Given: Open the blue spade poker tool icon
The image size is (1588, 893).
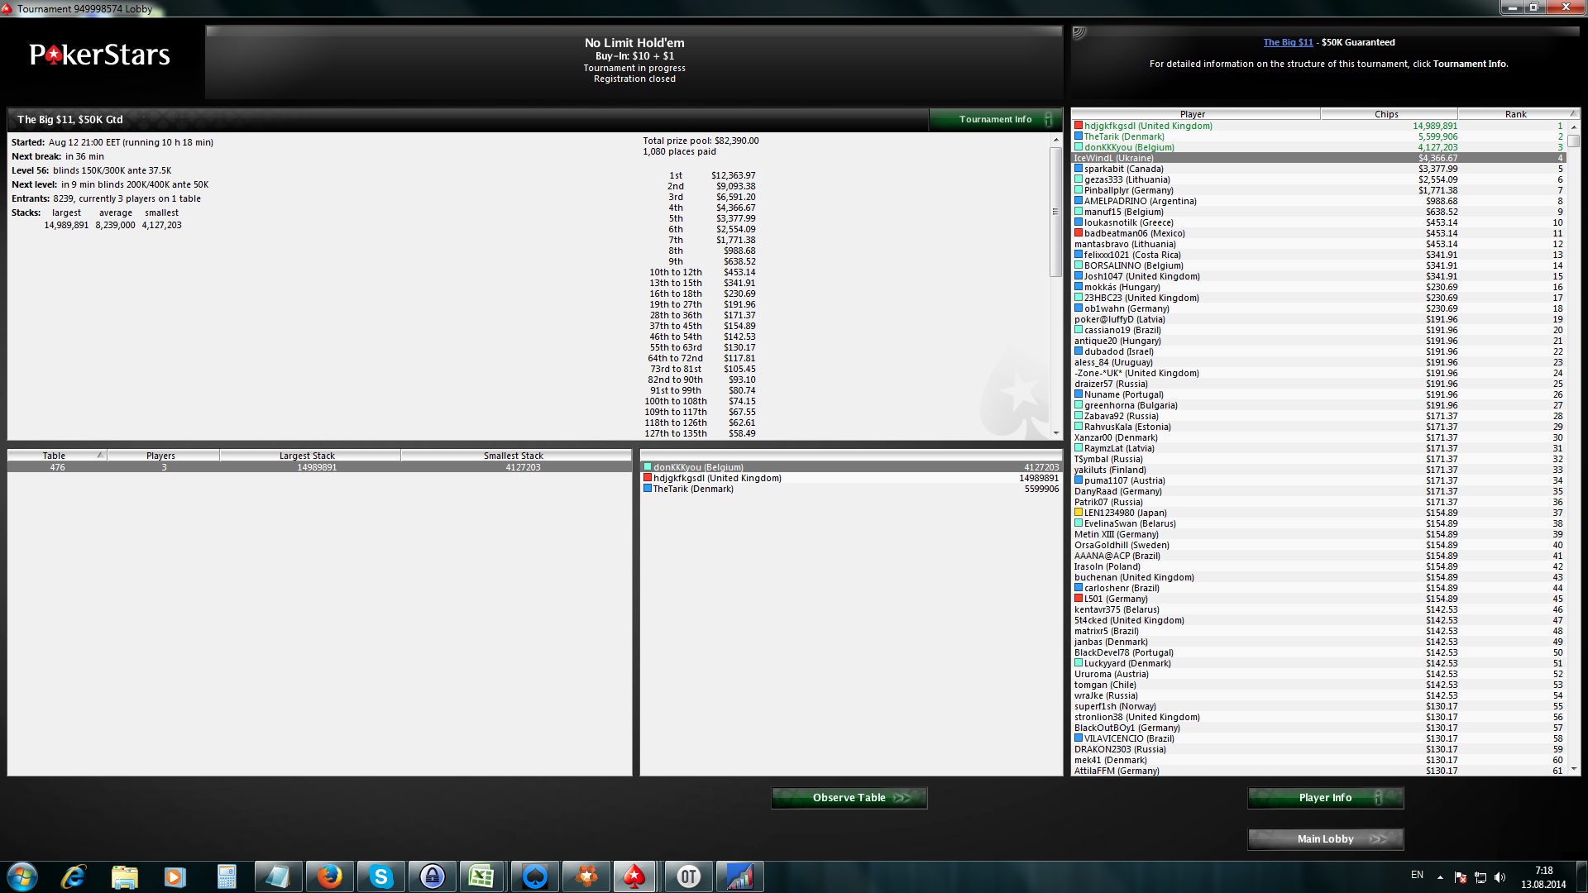Looking at the screenshot, I should coord(534,876).
